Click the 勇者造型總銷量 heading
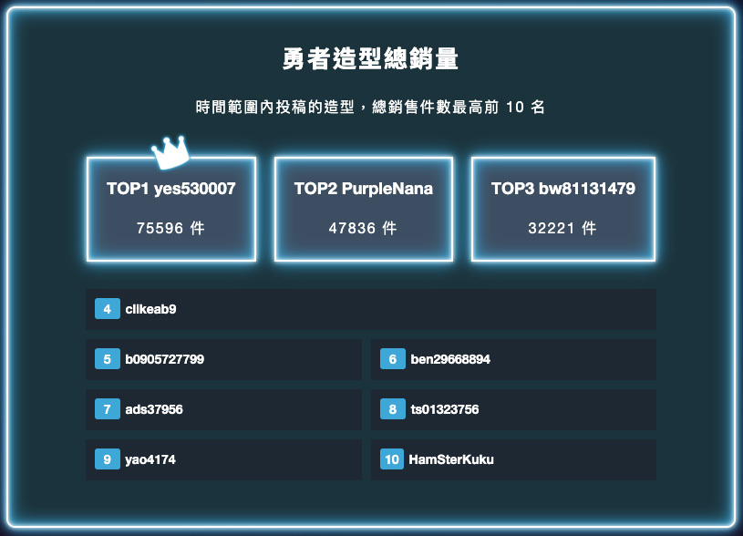The height and width of the screenshot is (536, 743). pyautogui.click(x=370, y=60)
